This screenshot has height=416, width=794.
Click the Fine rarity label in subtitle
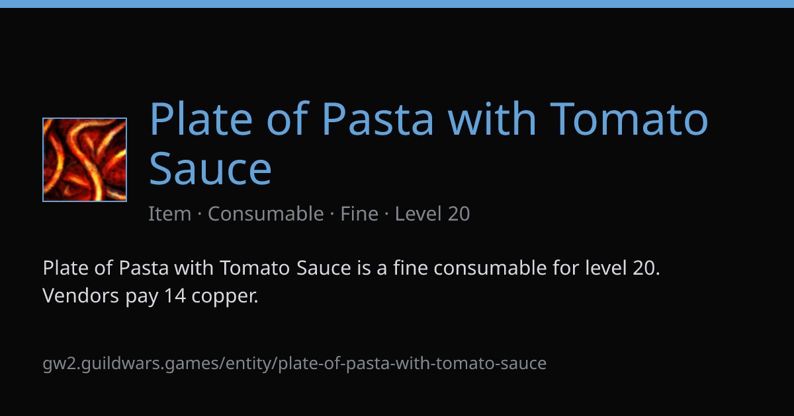(359, 214)
